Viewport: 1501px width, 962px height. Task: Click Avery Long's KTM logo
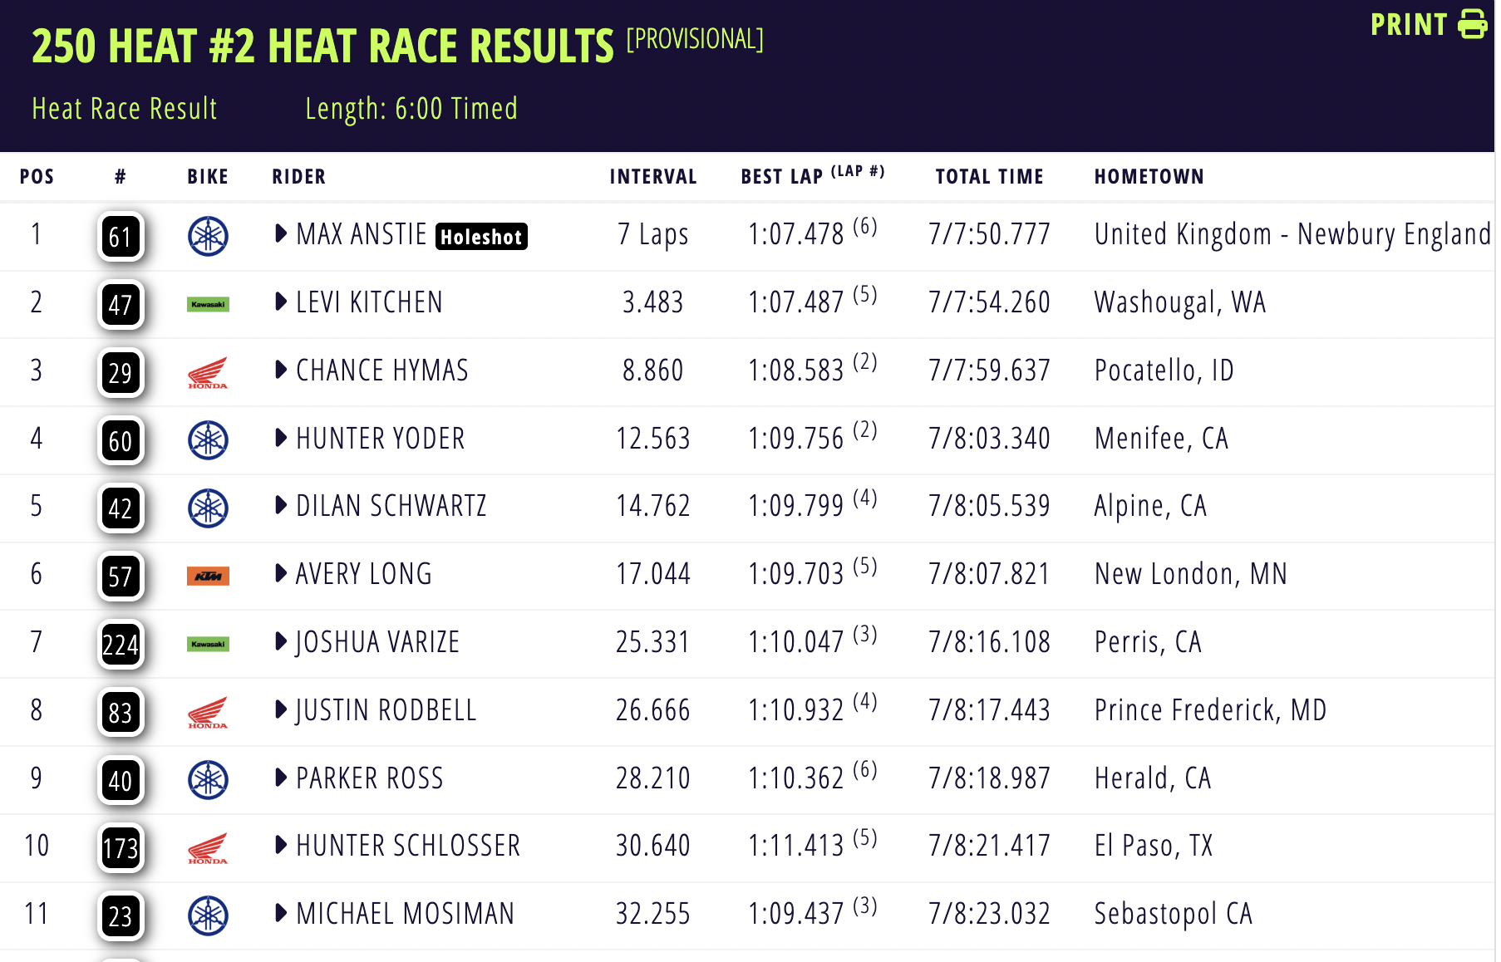pyautogui.click(x=208, y=576)
